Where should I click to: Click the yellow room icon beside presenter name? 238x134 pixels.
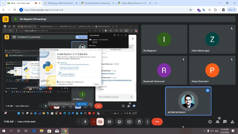(6, 19)
